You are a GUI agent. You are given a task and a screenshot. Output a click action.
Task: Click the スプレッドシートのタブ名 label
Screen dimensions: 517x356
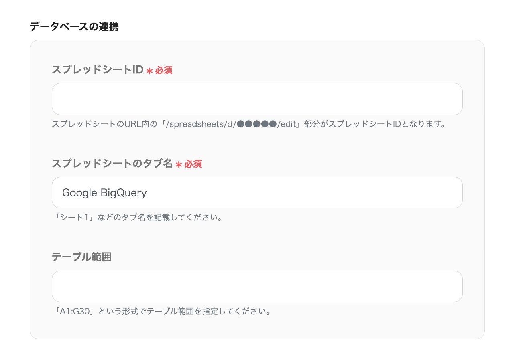(x=112, y=164)
